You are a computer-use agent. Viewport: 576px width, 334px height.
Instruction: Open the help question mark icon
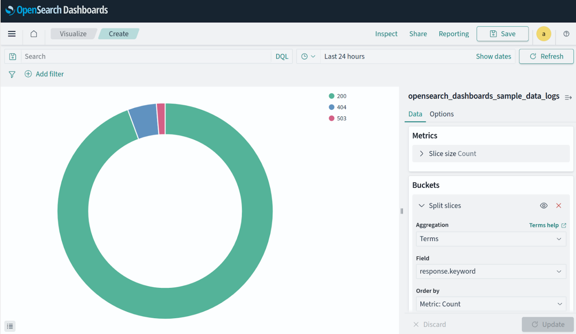coord(566,34)
